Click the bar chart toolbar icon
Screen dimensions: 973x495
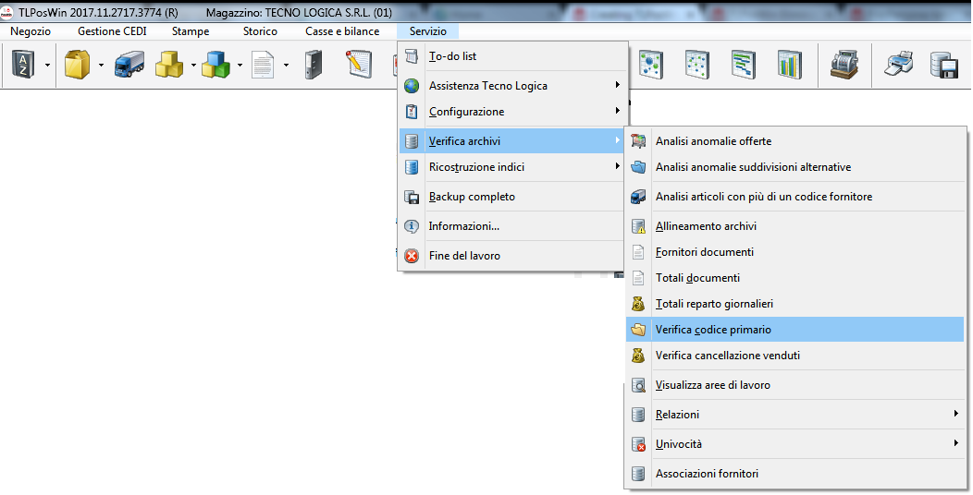pyautogui.click(x=789, y=66)
